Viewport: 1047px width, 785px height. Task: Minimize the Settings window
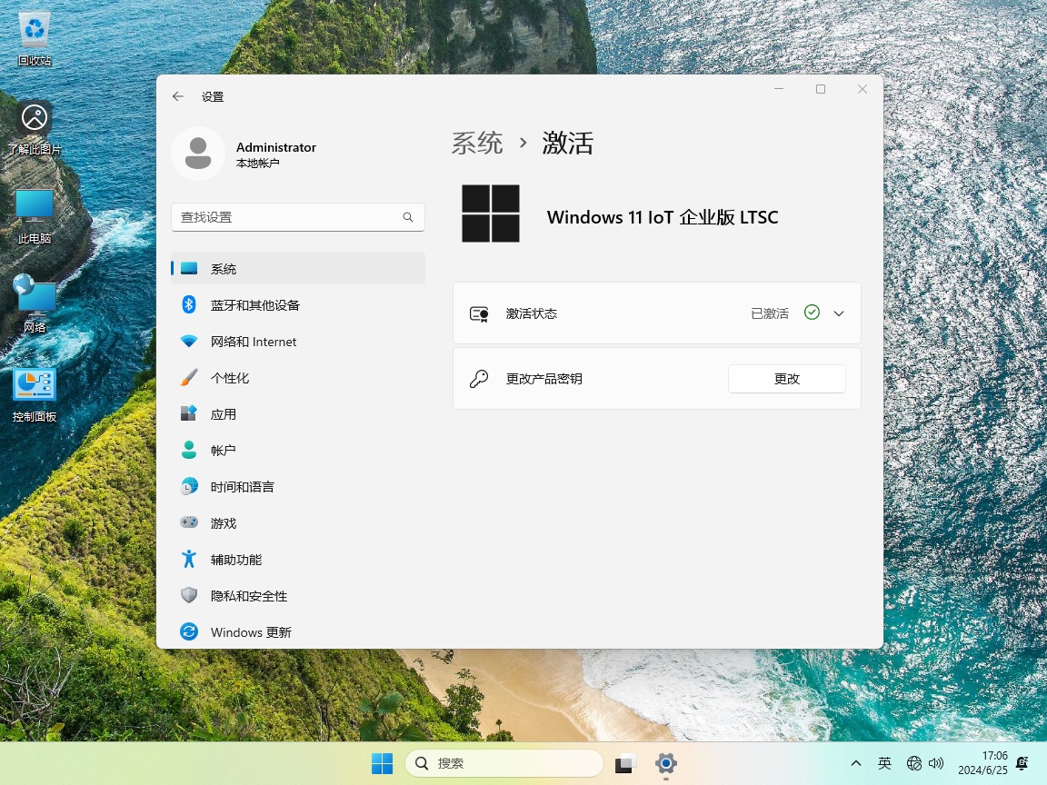pyautogui.click(x=779, y=89)
